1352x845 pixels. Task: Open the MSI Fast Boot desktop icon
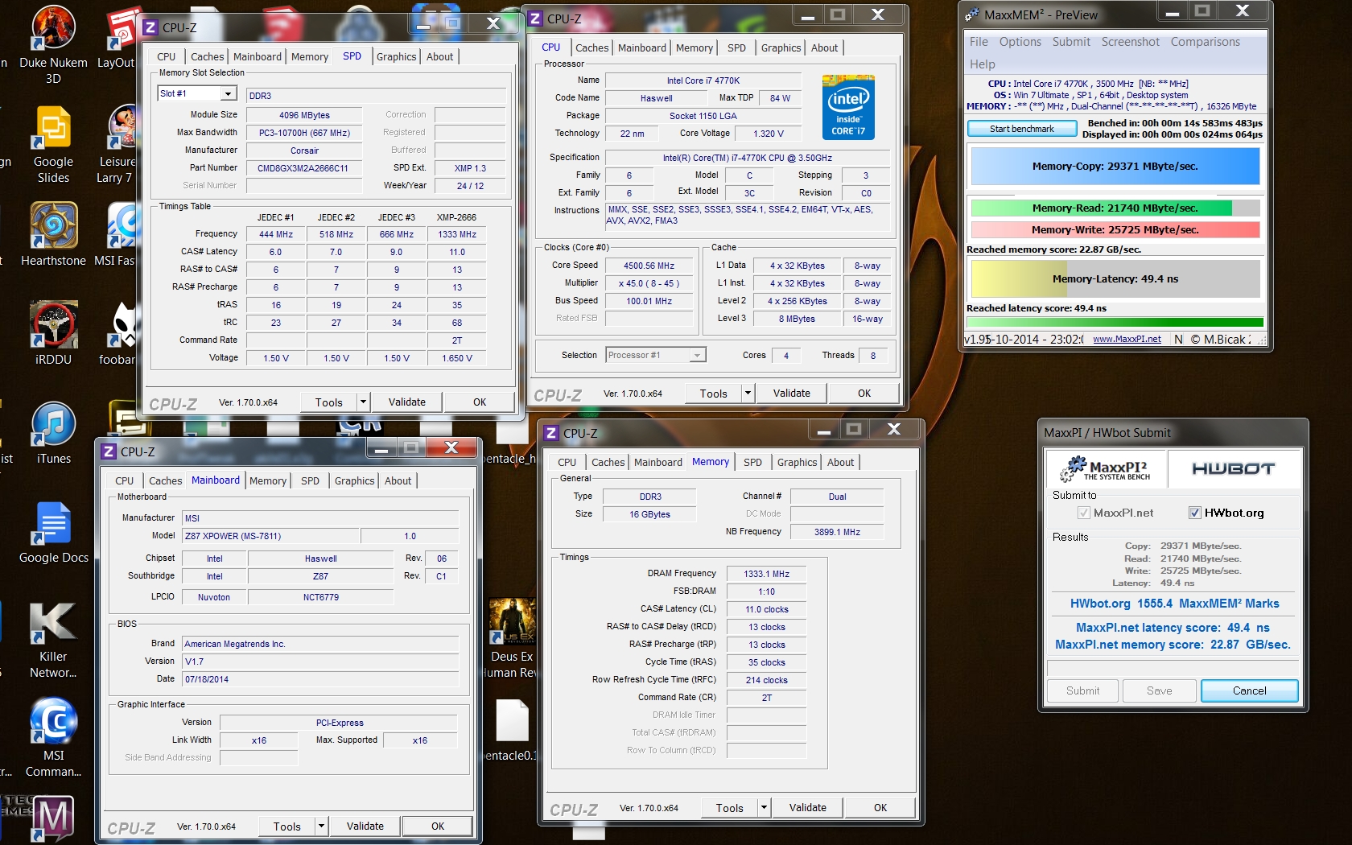tap(119, 235)
